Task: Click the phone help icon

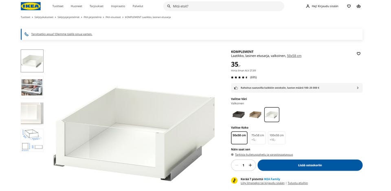Action: 26,34
